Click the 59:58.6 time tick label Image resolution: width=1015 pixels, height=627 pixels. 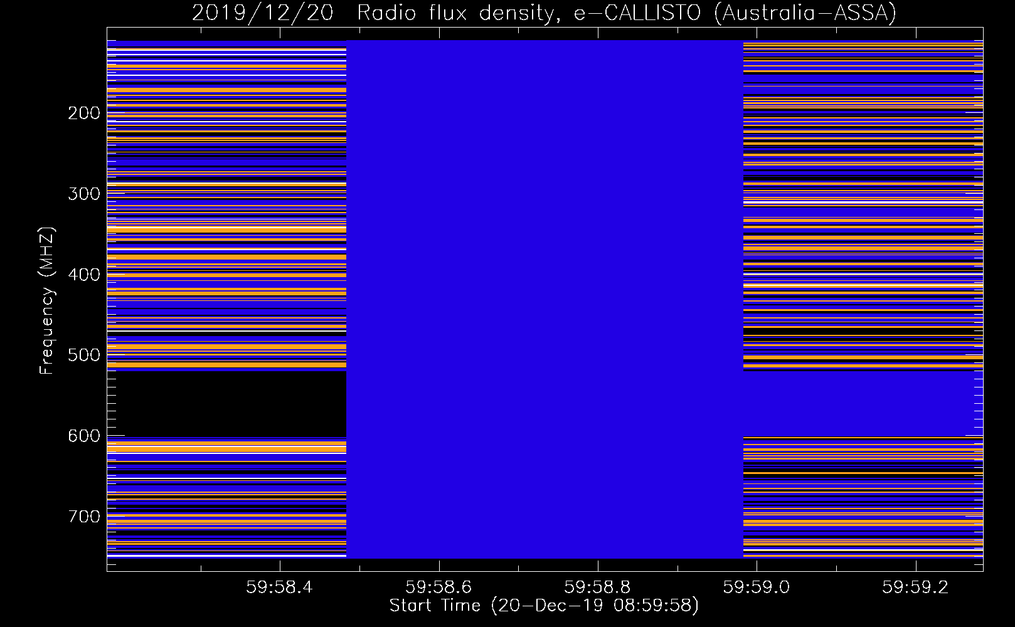438,587
